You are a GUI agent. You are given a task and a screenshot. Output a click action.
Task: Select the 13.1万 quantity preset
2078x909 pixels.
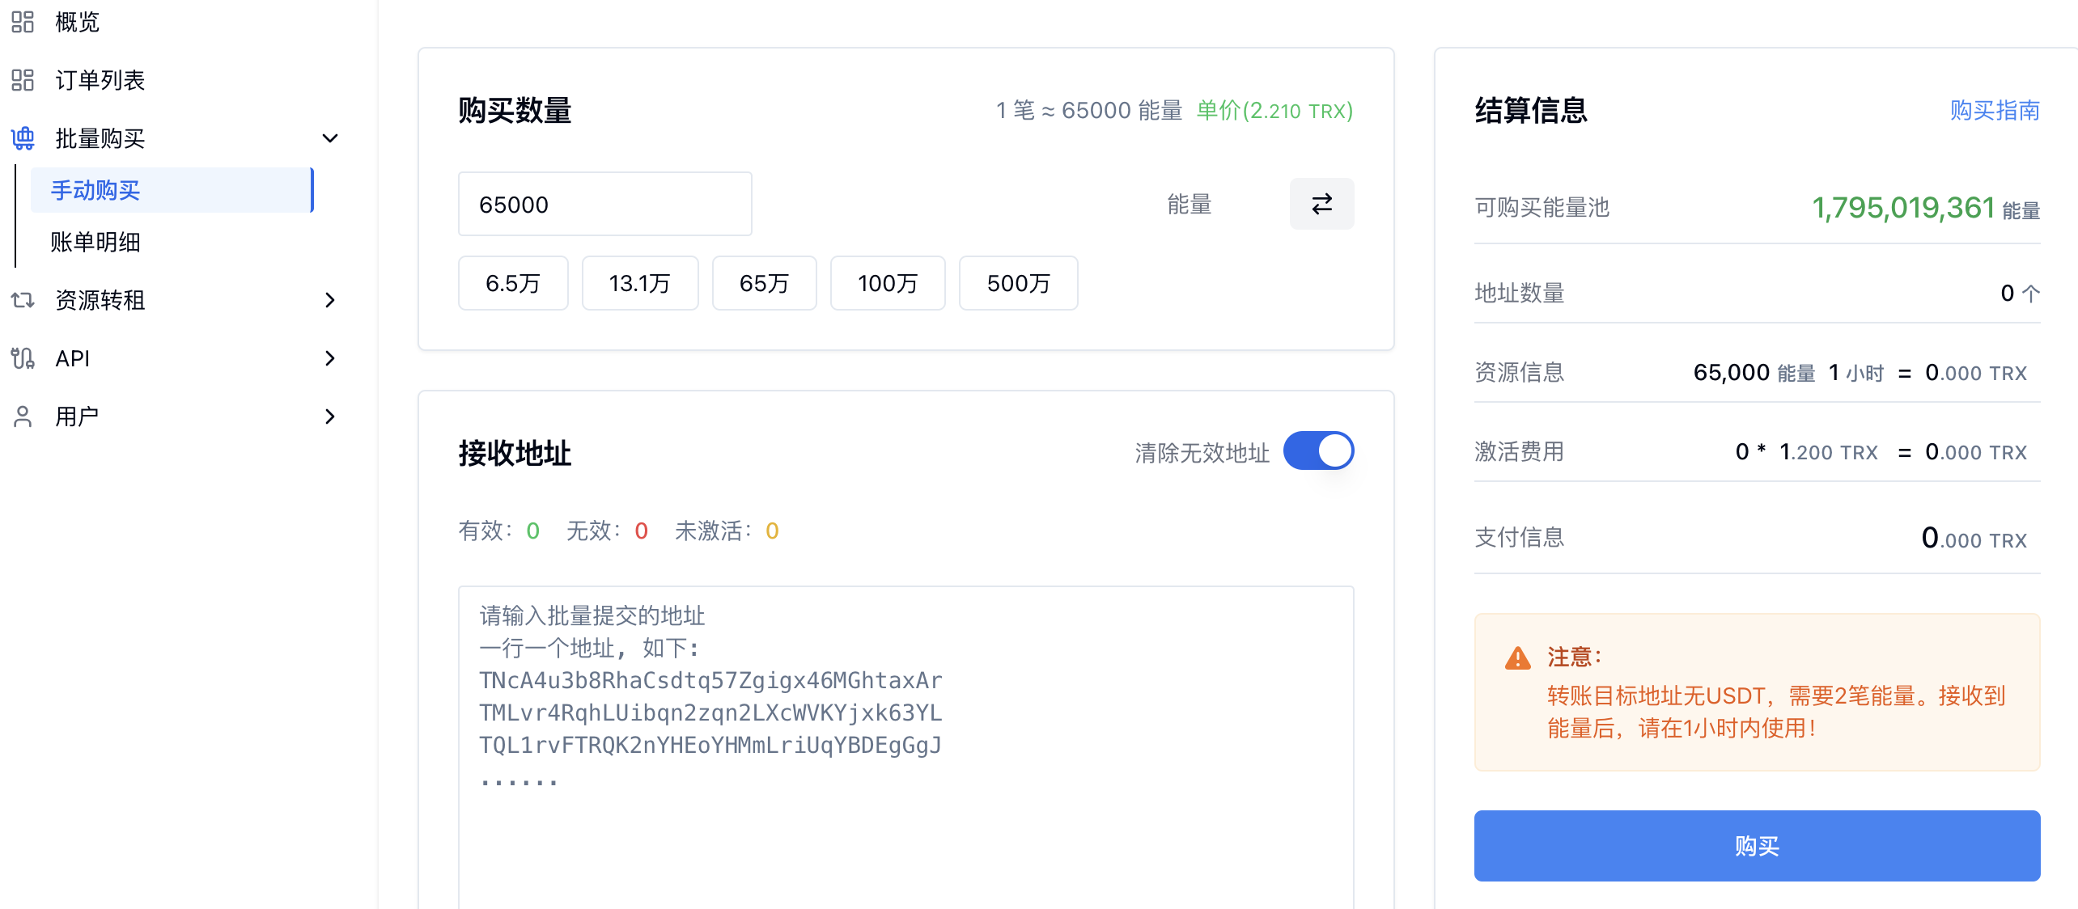tap(640, 283)
